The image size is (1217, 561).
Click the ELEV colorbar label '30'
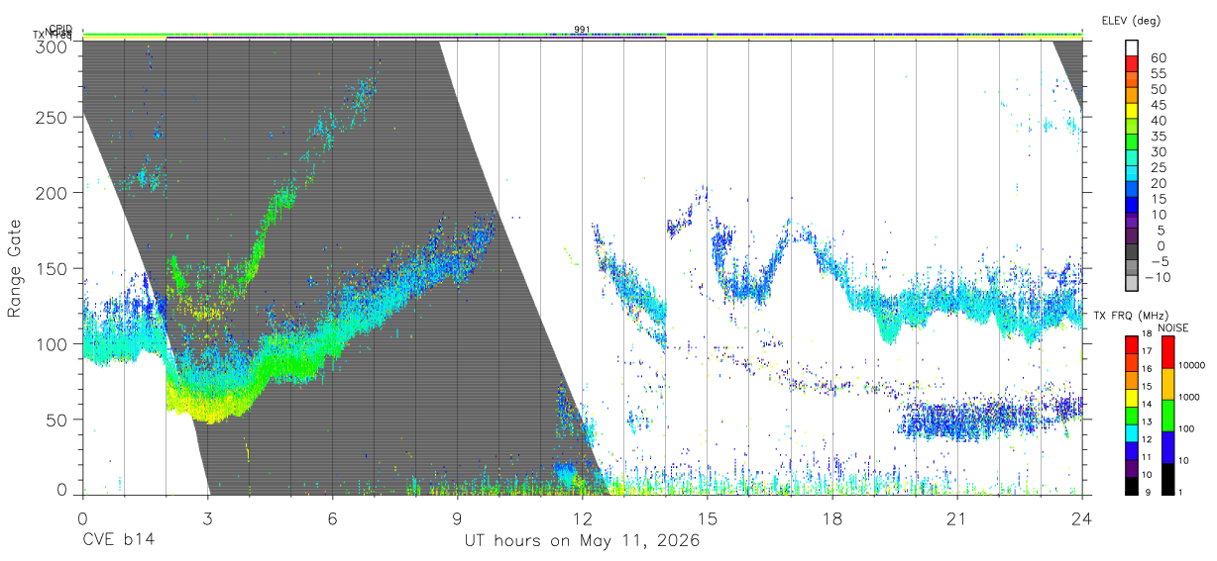[x=1157, y=151]
